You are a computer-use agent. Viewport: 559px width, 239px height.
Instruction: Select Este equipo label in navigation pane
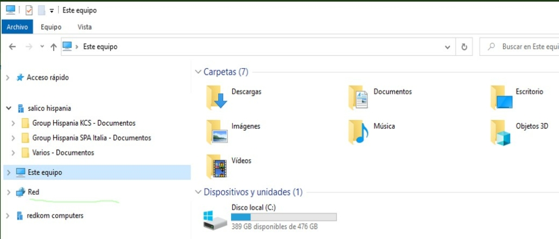tap(45, 173)
